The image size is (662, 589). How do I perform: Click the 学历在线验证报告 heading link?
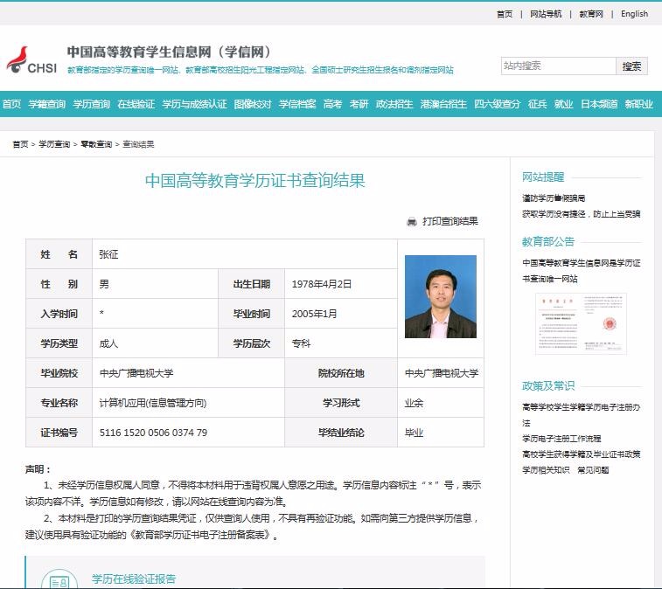click(134, 579)
